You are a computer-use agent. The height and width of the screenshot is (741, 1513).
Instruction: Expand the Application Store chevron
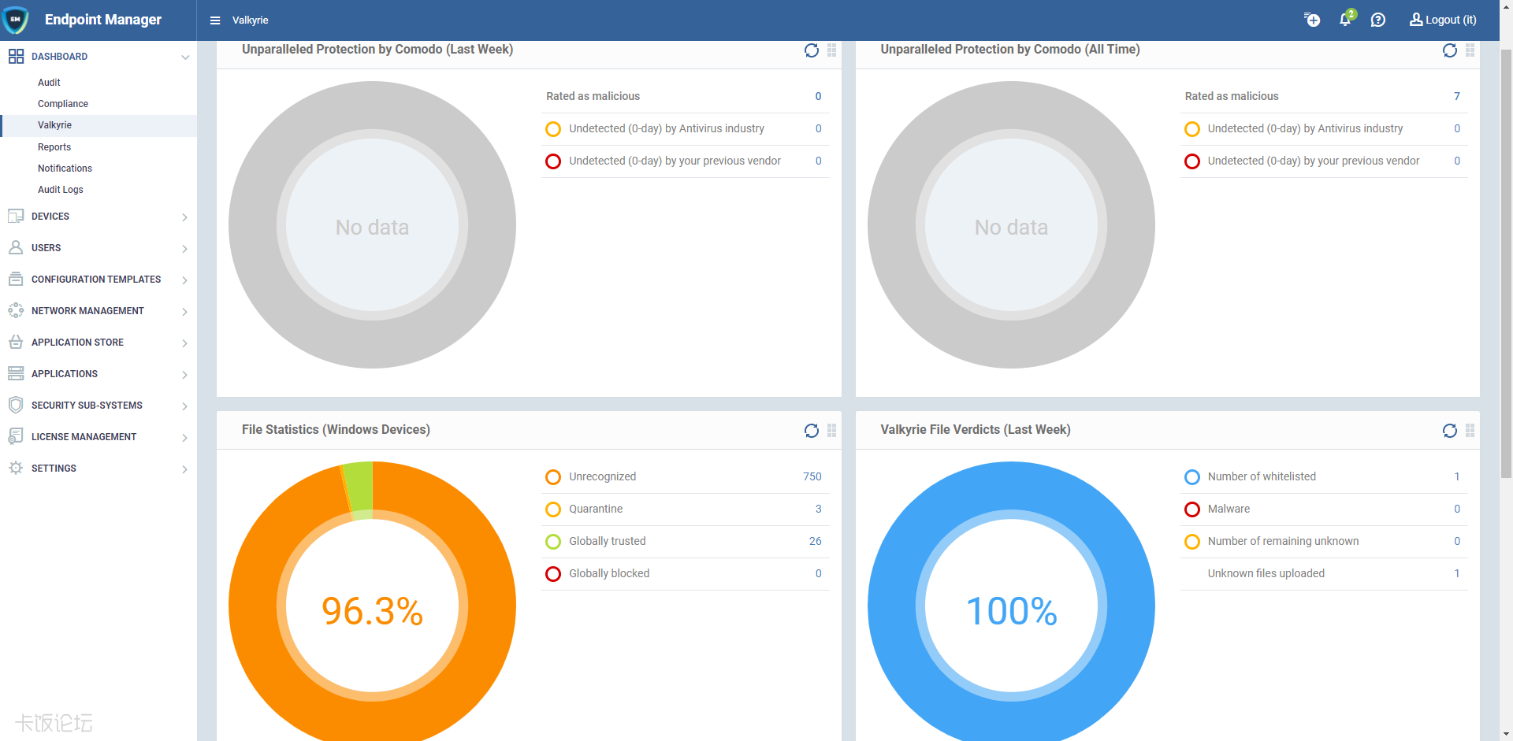point(185,343)
